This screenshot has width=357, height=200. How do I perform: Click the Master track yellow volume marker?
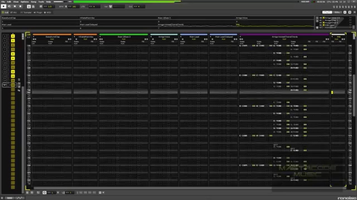(332, 92)
